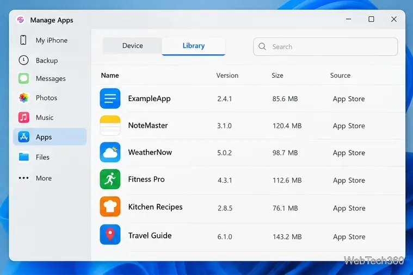Select the My iPhone phone icon
413x275 pixels.
tap(23, 40)
